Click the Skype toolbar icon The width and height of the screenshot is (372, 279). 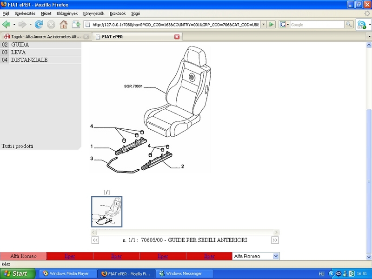coord(362,25)
